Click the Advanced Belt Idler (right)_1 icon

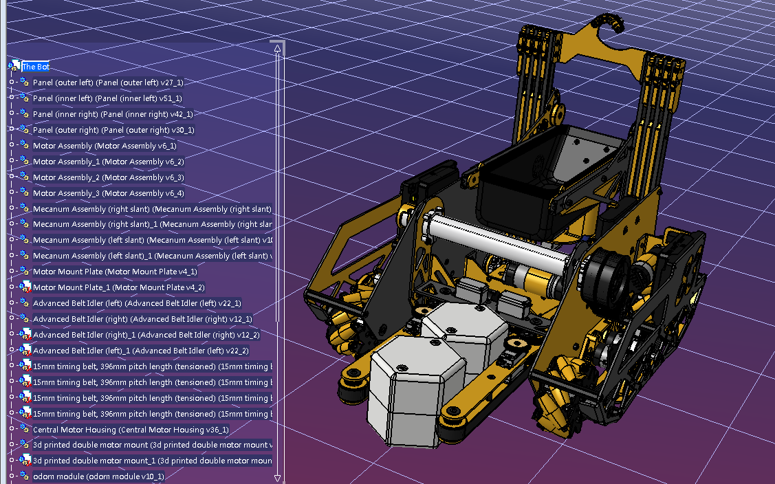coord(24,335)
